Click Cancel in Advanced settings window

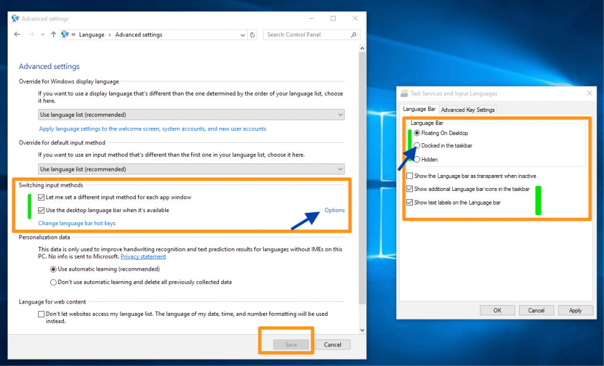coord(333,344)
